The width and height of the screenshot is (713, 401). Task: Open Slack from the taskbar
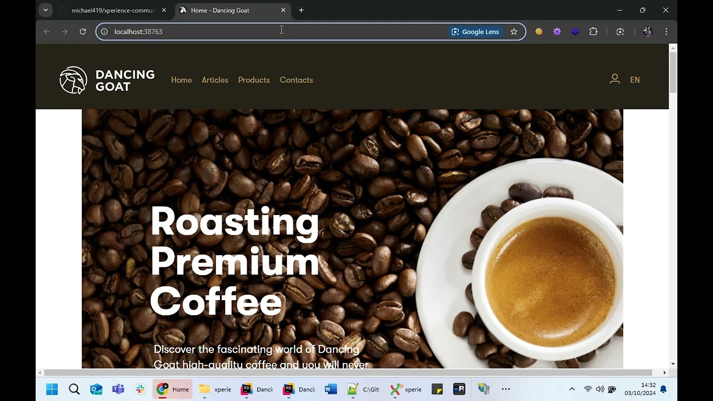(x=140, y=389)
